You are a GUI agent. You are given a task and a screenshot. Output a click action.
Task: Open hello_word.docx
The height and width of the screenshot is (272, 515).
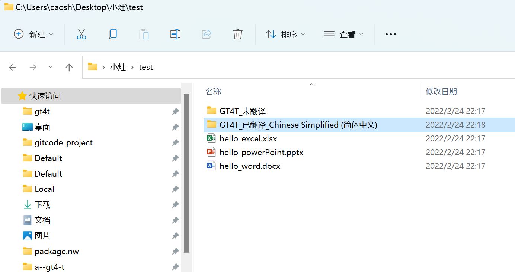(x=250, y=166)
